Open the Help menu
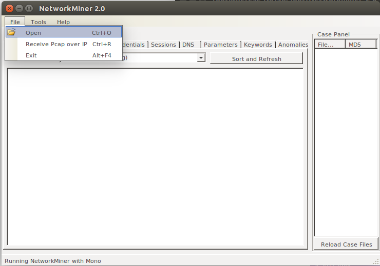The height and width of the screenshot is (266, 380). [63, 22]
